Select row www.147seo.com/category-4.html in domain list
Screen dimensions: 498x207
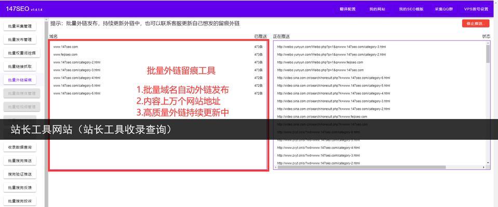coord(158,78)
